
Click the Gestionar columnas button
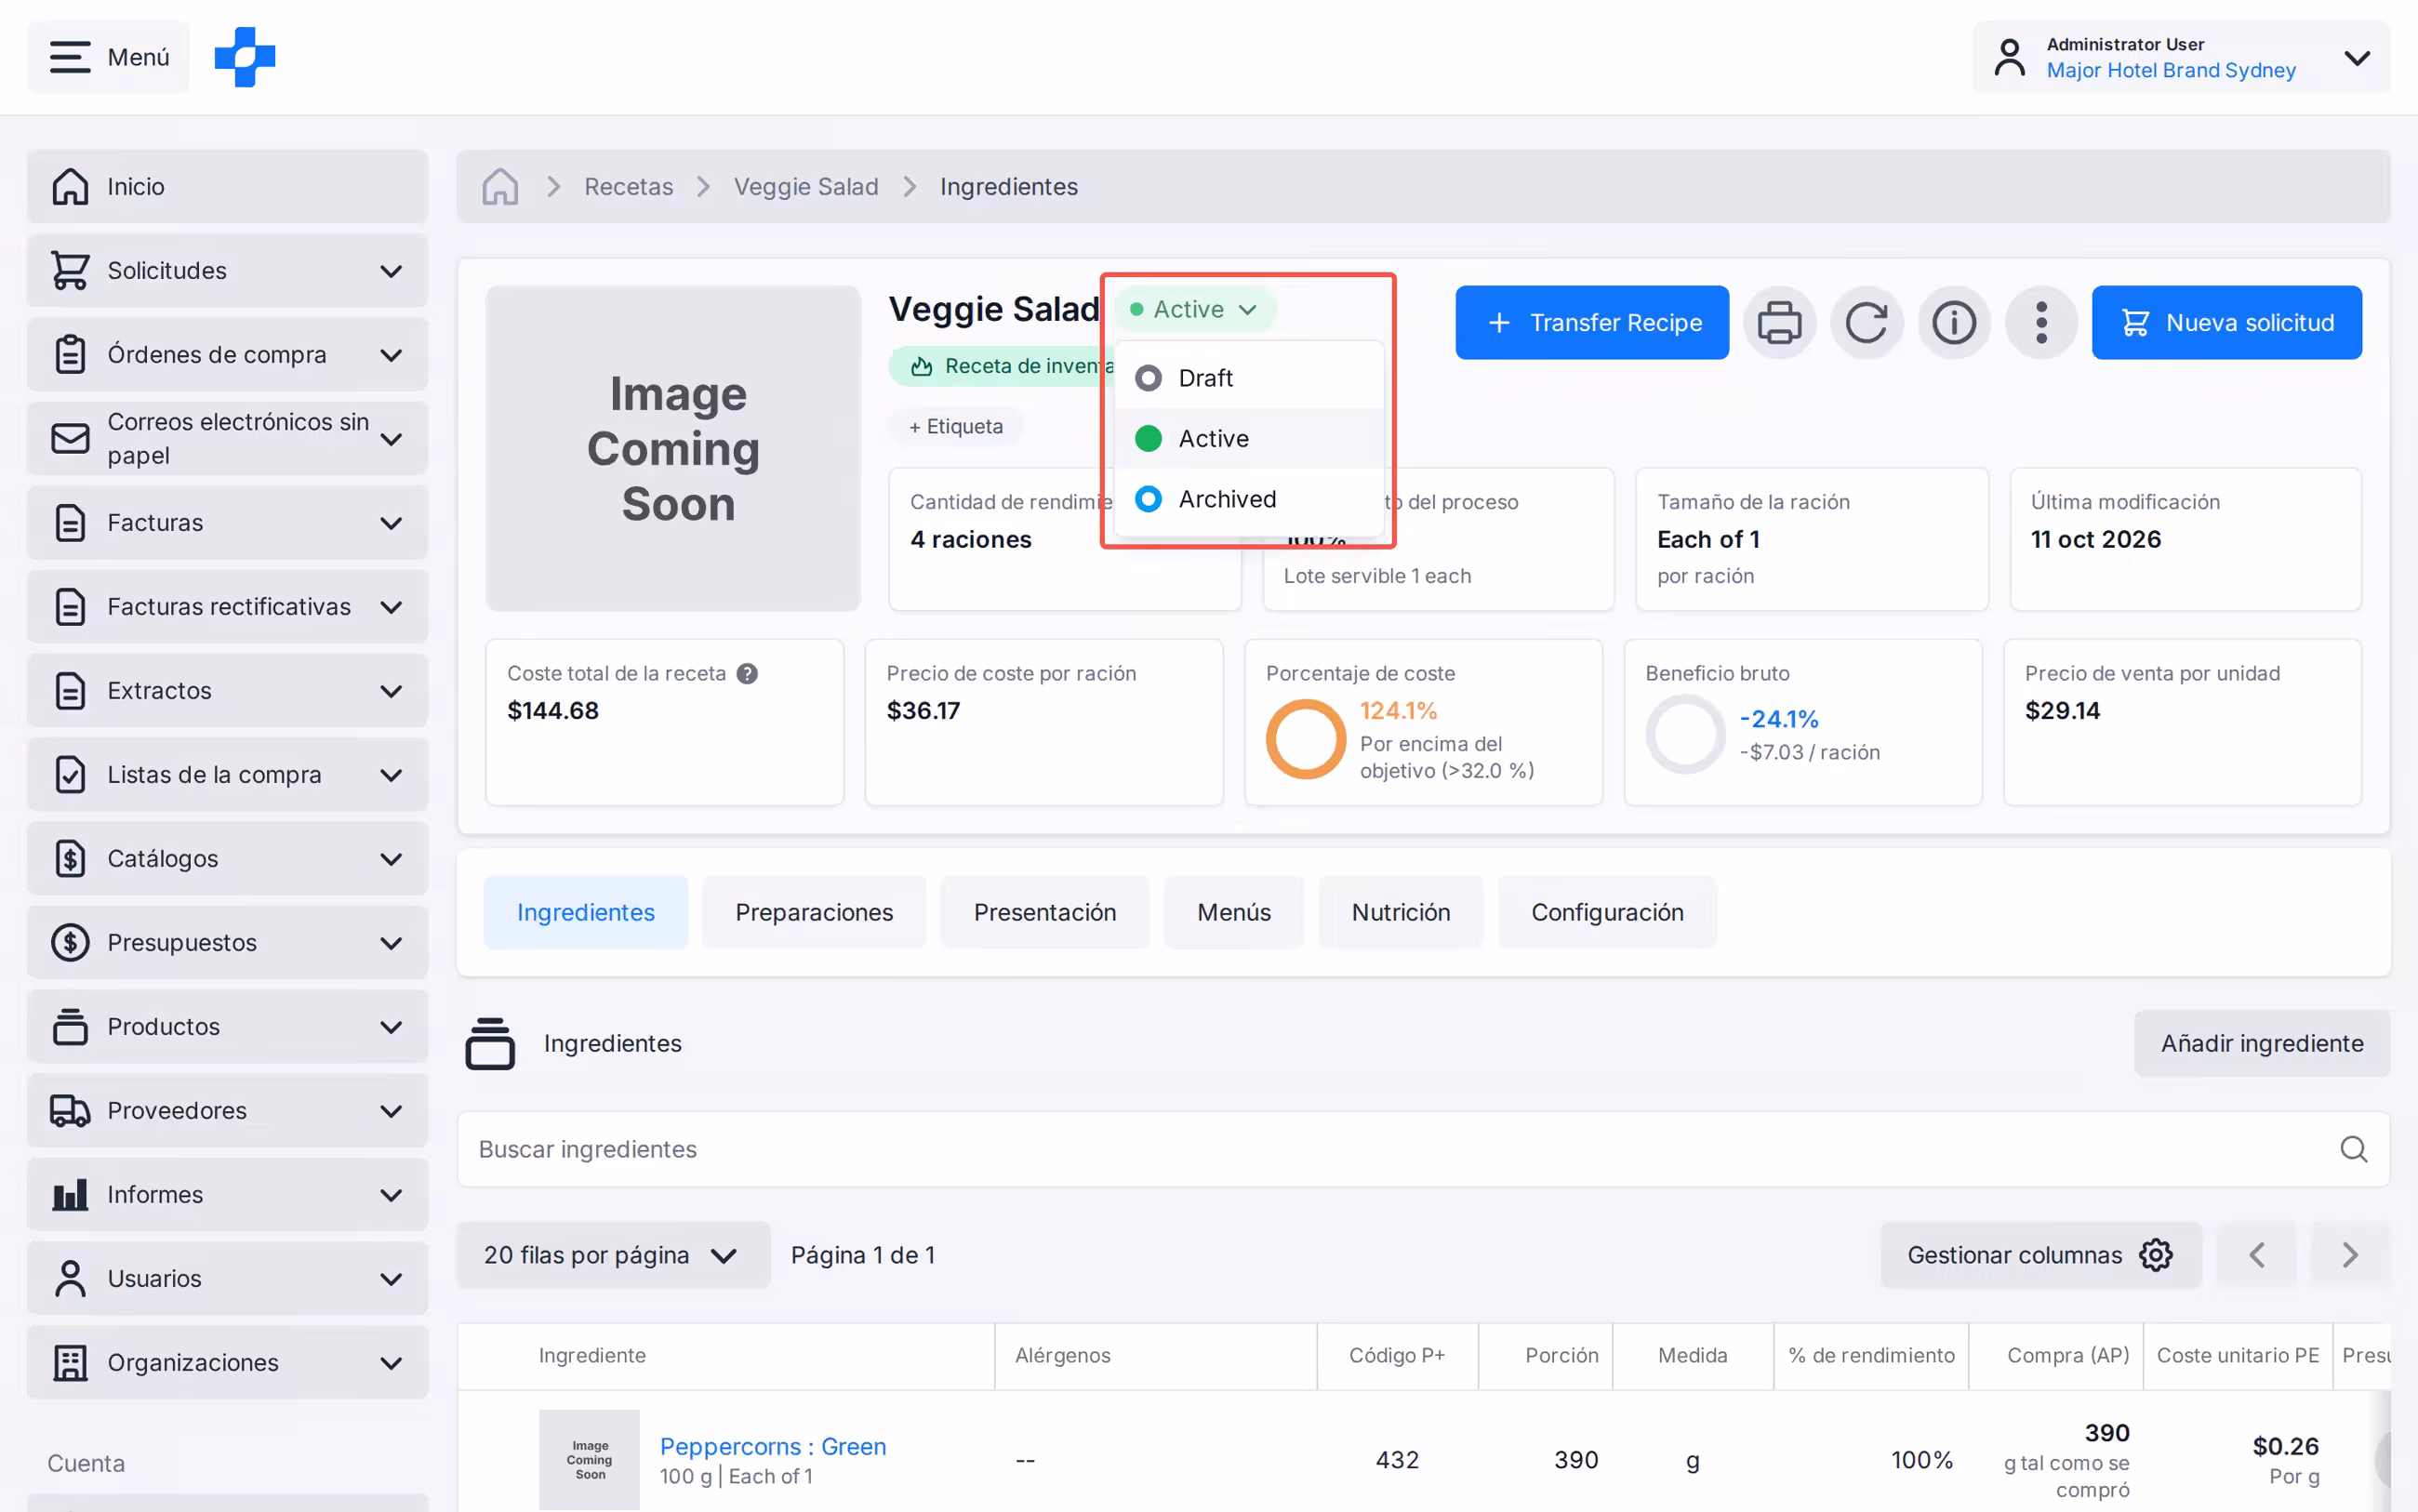click(2040, 1254)
